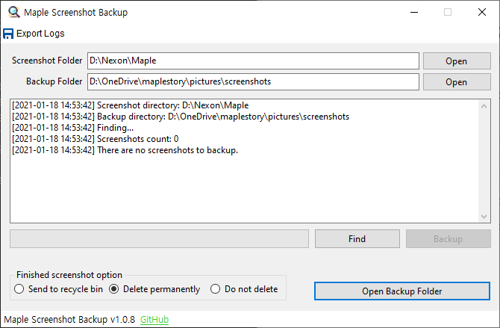The height and width of the screenshot is (328, 500).
Task: Click the 'Finding...' log entry
Action: point(72,128)
